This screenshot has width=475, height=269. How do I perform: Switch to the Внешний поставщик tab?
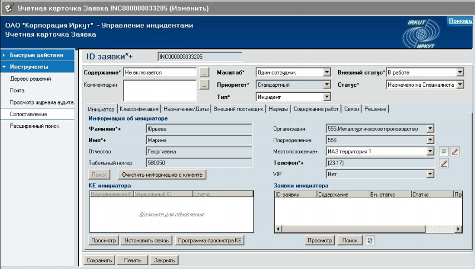tap(239, 109)
